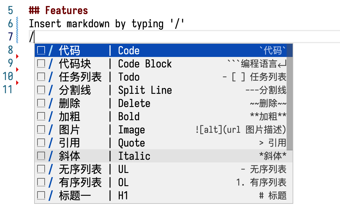
Task: Choose the 代码块 Code Block suggestion
Action: click(x=160, y=64)
